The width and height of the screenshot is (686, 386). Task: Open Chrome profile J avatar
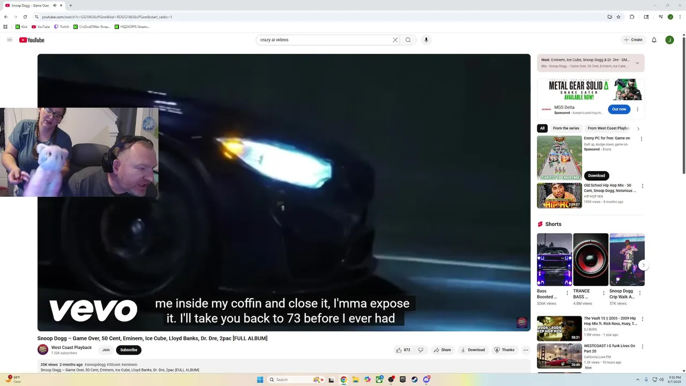pyautogui.click(x=670, y=17)
